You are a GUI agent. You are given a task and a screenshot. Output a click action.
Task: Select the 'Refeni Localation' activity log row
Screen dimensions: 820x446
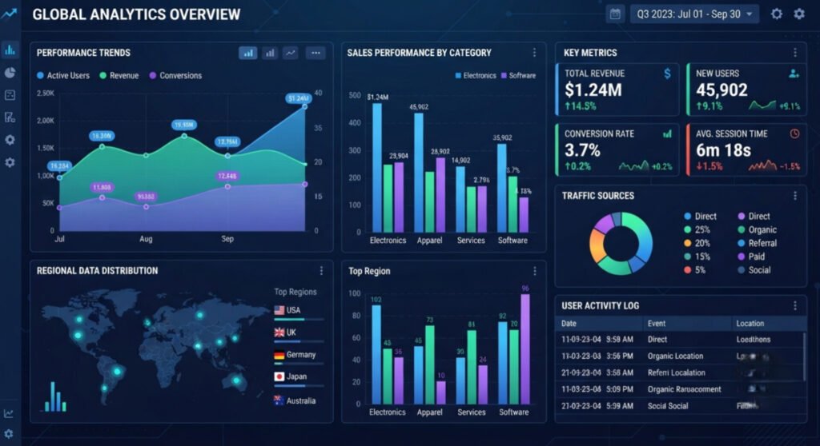pos(680,373)
